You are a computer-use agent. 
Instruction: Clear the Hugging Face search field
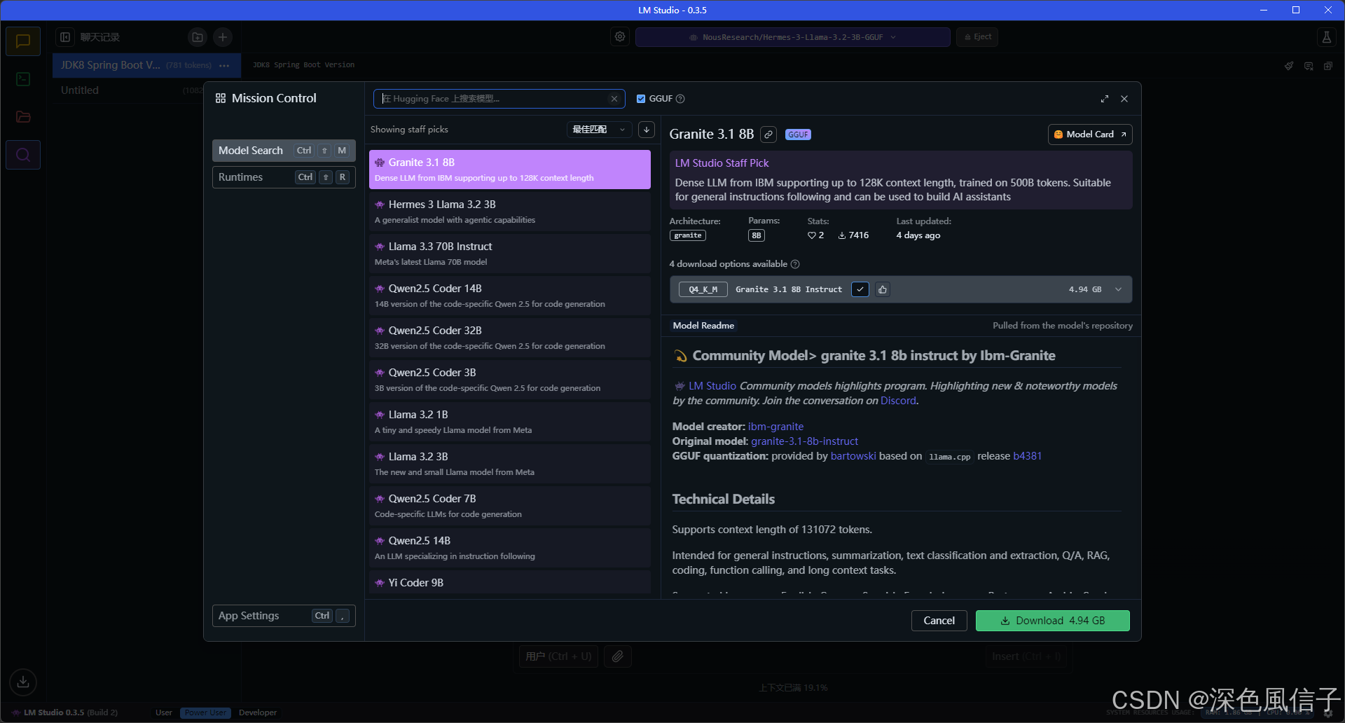614,99
